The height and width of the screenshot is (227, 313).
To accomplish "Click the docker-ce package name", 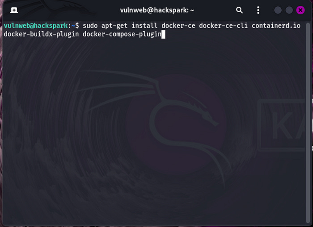I will click(x=178, y=26).
